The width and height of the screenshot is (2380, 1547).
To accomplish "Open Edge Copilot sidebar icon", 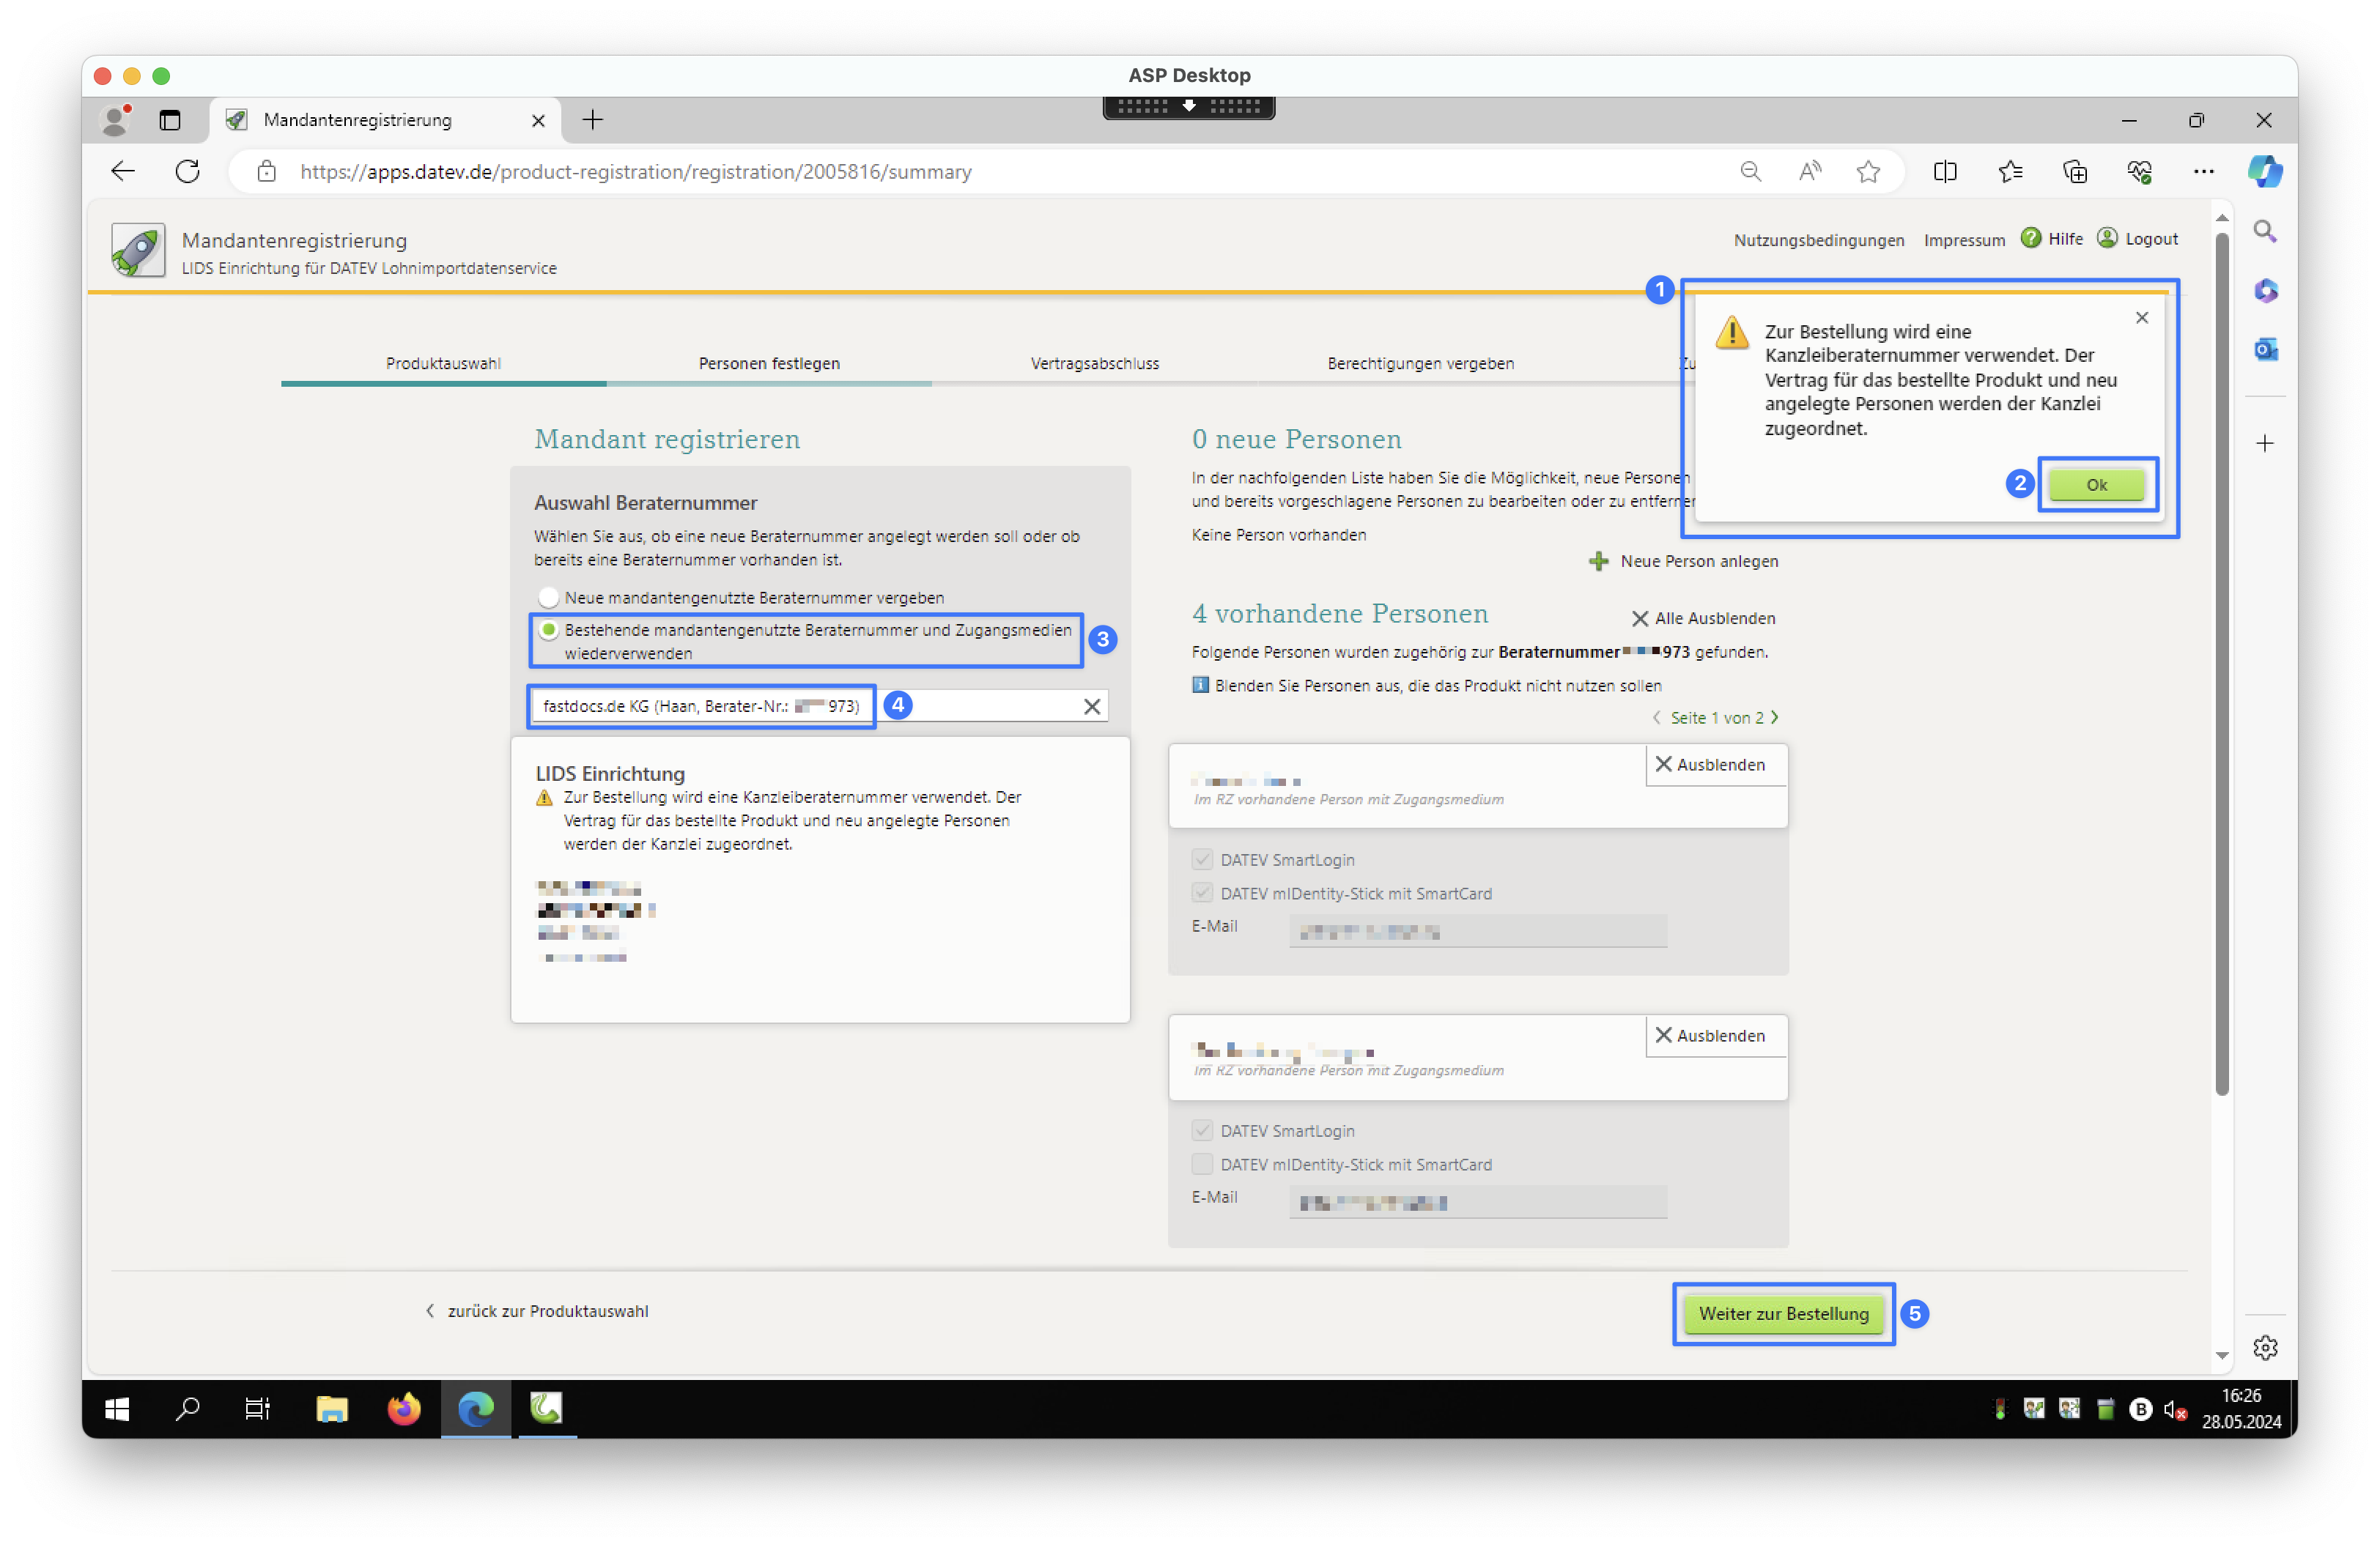I will pyautogui.click(x=2265, y=172).
